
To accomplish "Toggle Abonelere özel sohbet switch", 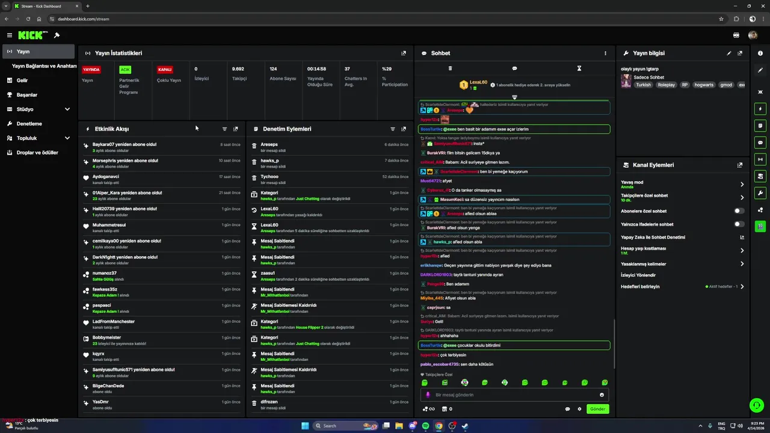I will [x=739, y=211].
